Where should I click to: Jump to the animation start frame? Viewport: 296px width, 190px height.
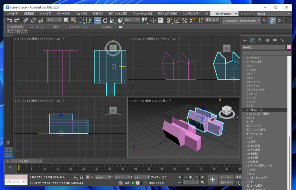[x=179, y=177]
